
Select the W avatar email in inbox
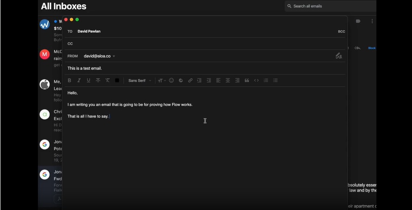point(45,24)
